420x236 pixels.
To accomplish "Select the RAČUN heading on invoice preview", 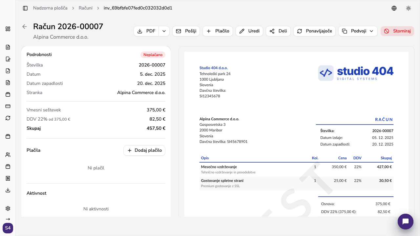I will coord(384,120).
